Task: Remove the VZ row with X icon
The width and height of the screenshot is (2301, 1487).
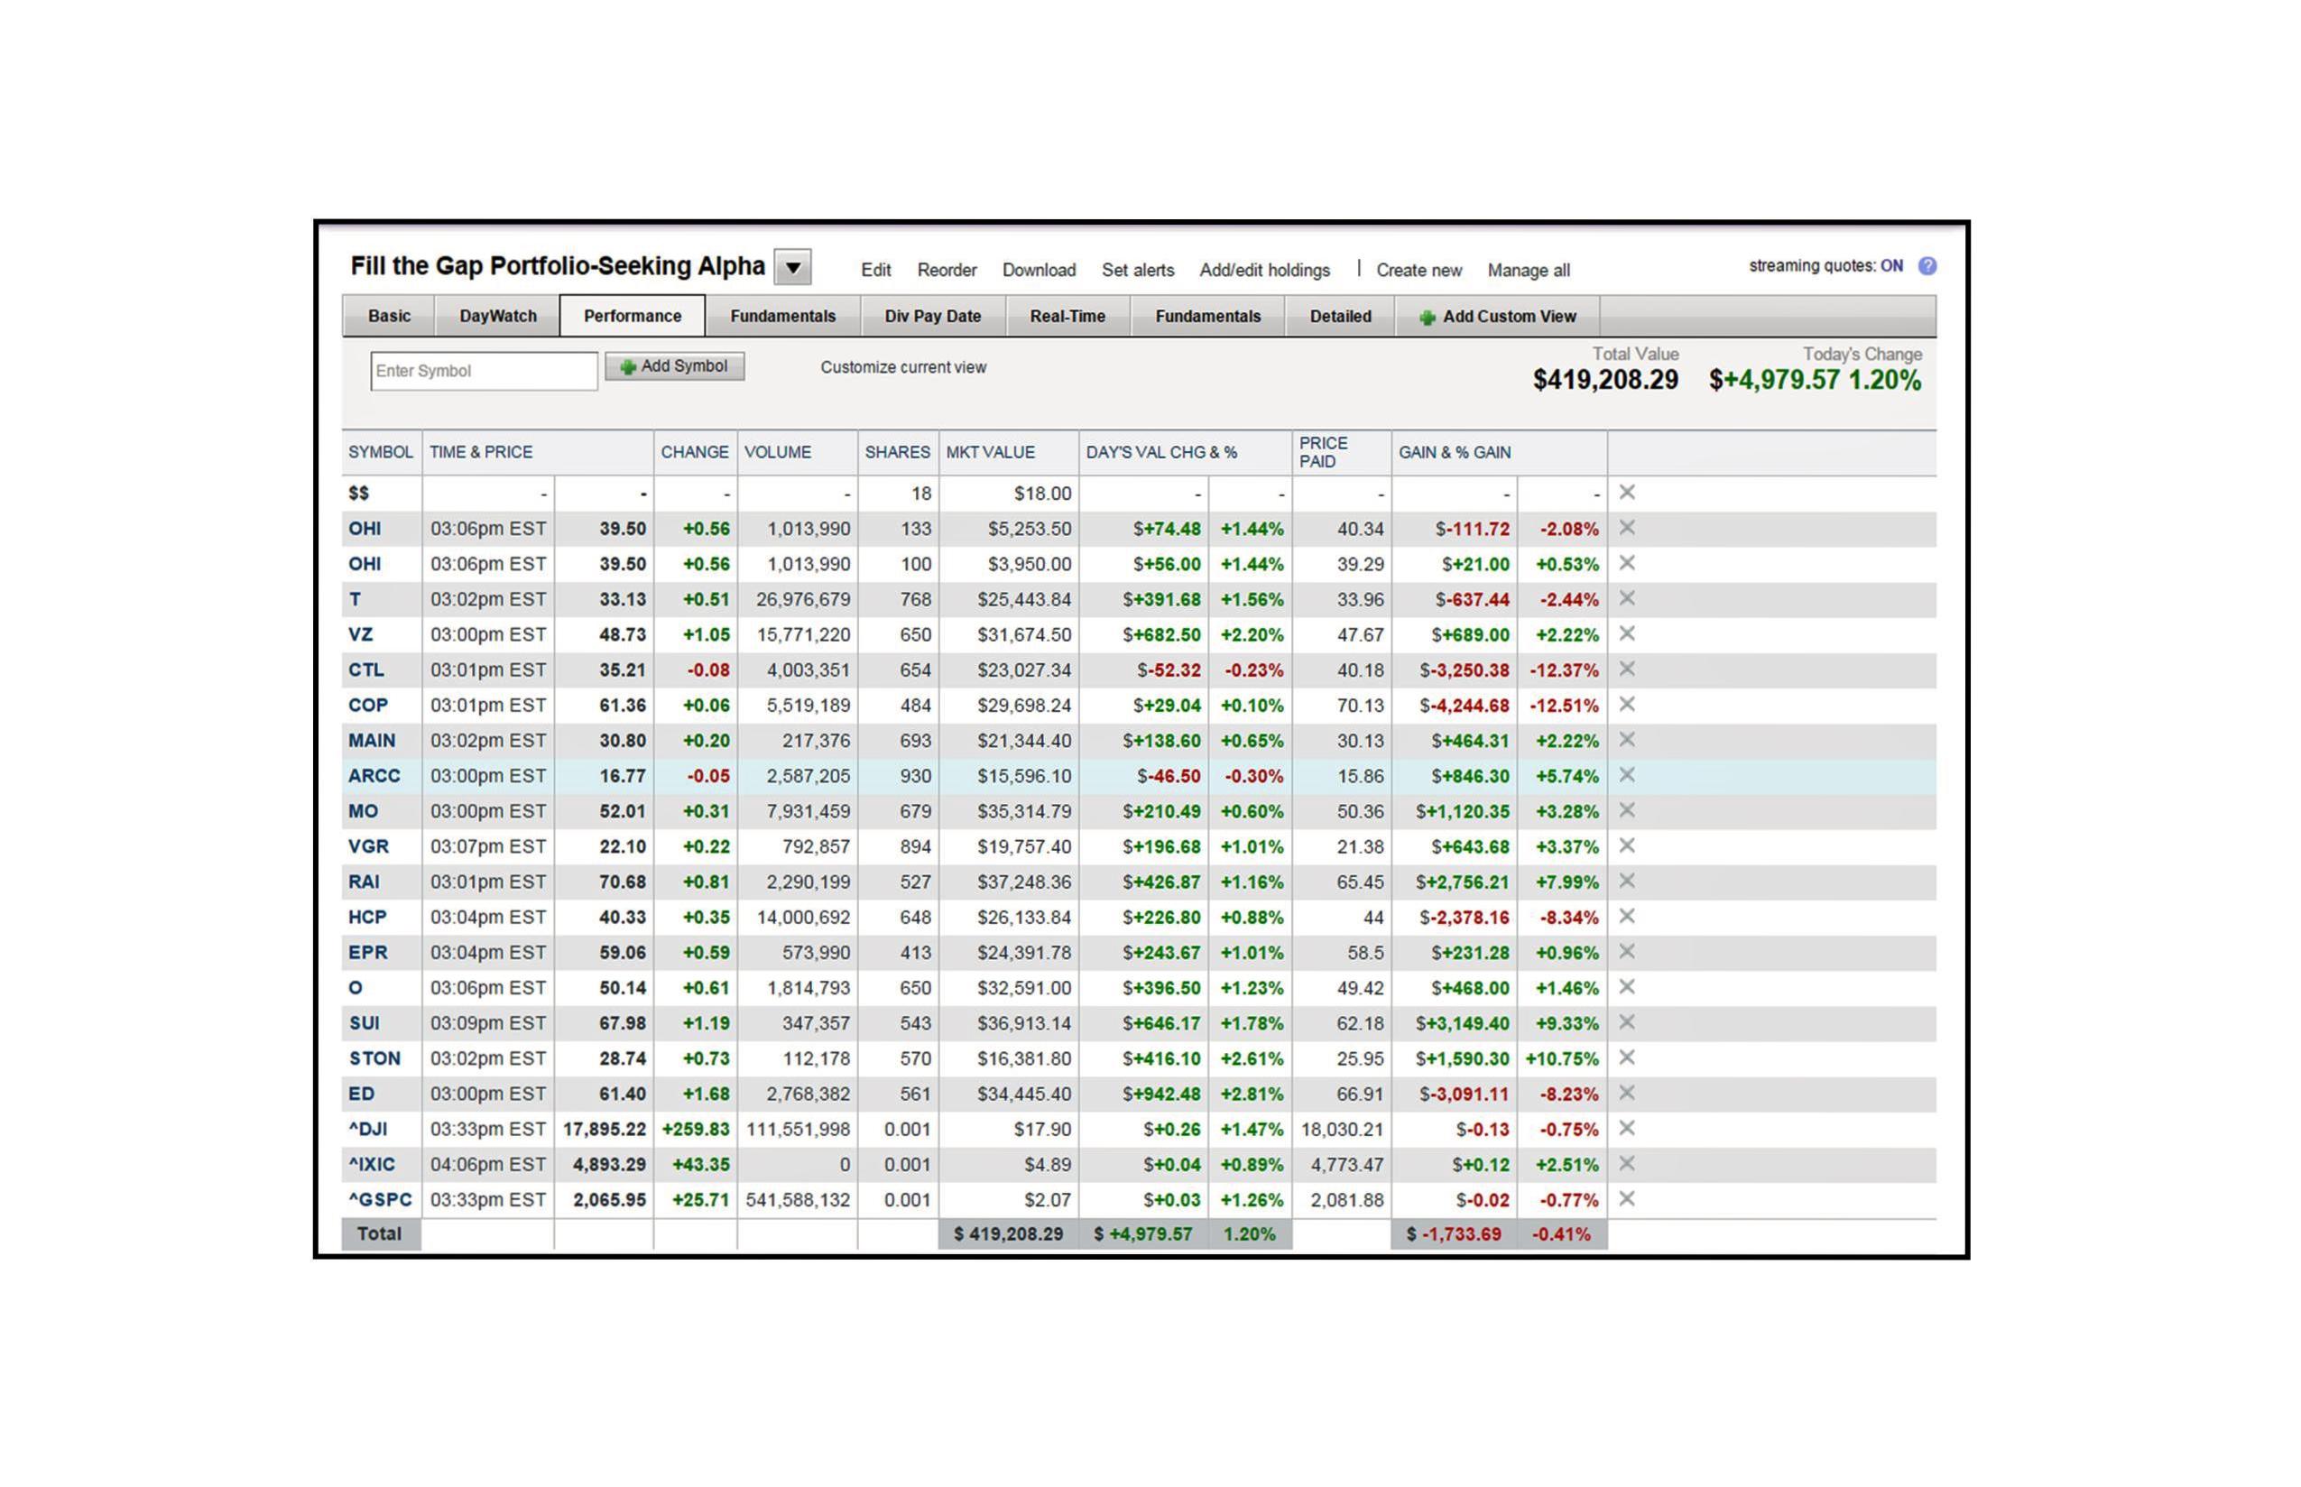Action: (1626, 634)
